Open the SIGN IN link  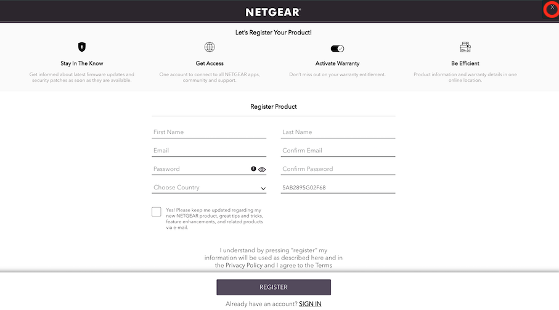coord(310,304)
